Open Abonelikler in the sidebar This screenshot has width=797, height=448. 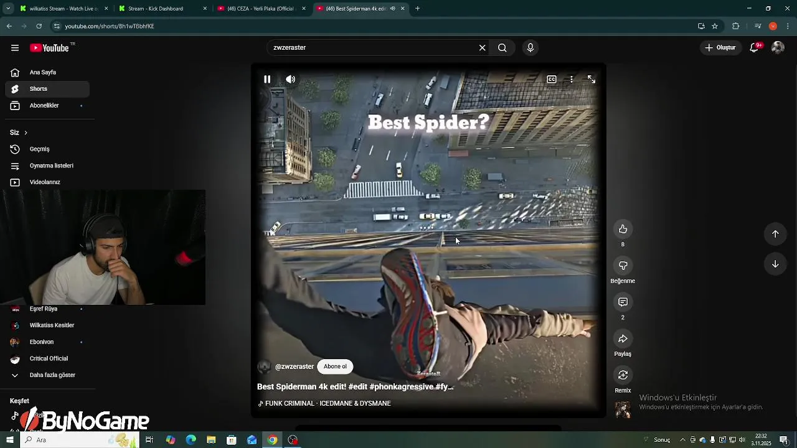point(47,106)
